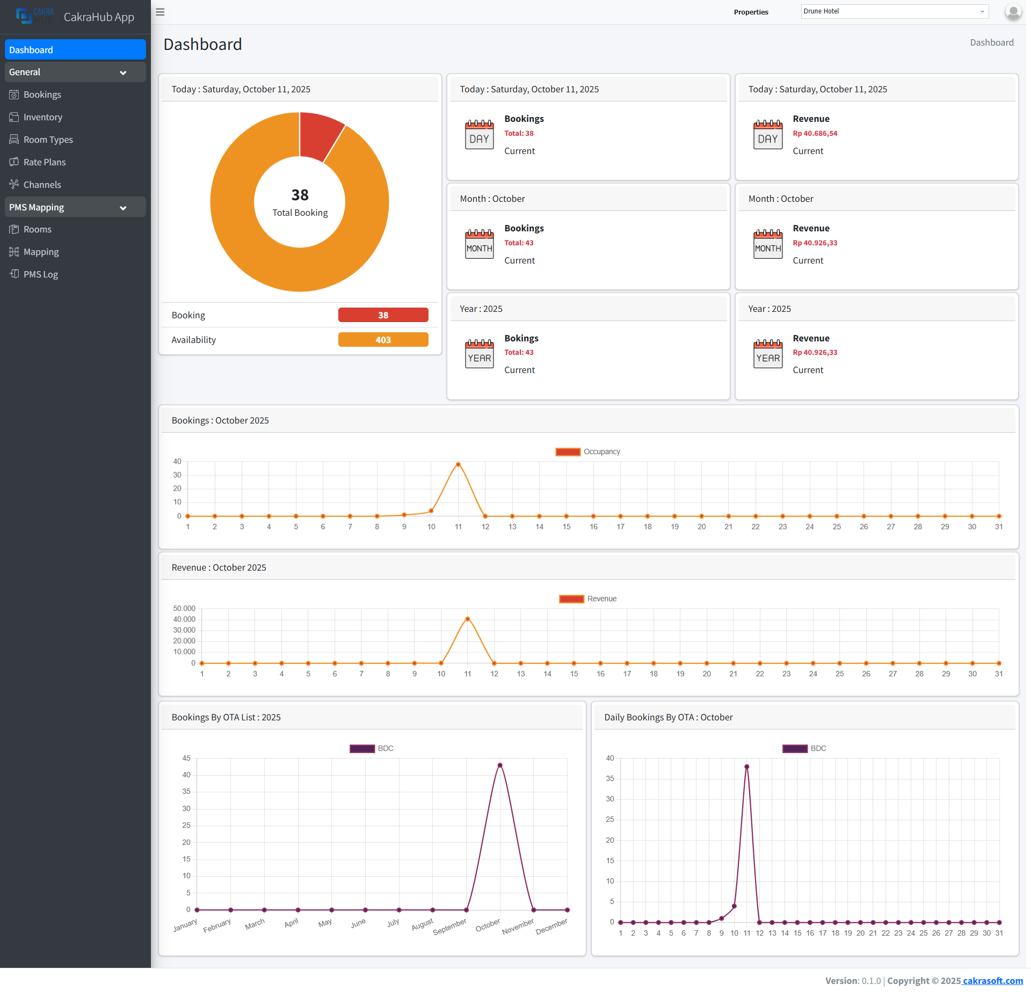Select the Inventory icon
The width and height of the screenshot is (1031, 992).
[x=14, y=117]
